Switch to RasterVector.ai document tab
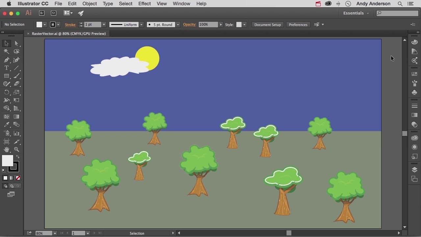Viewport: 421px width, 237px height. [69, 34]
